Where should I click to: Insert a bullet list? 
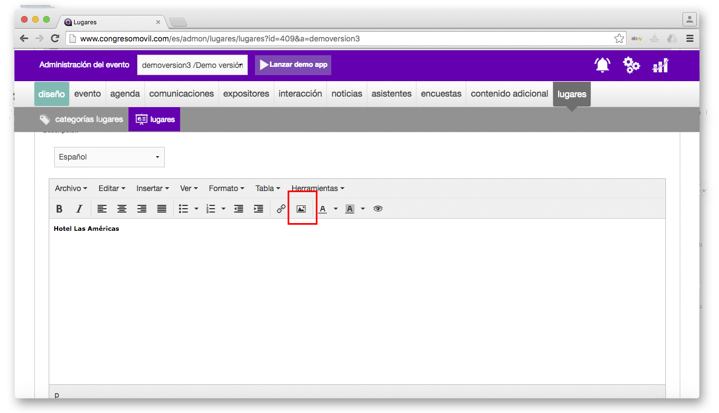click(x=184, y=209)
